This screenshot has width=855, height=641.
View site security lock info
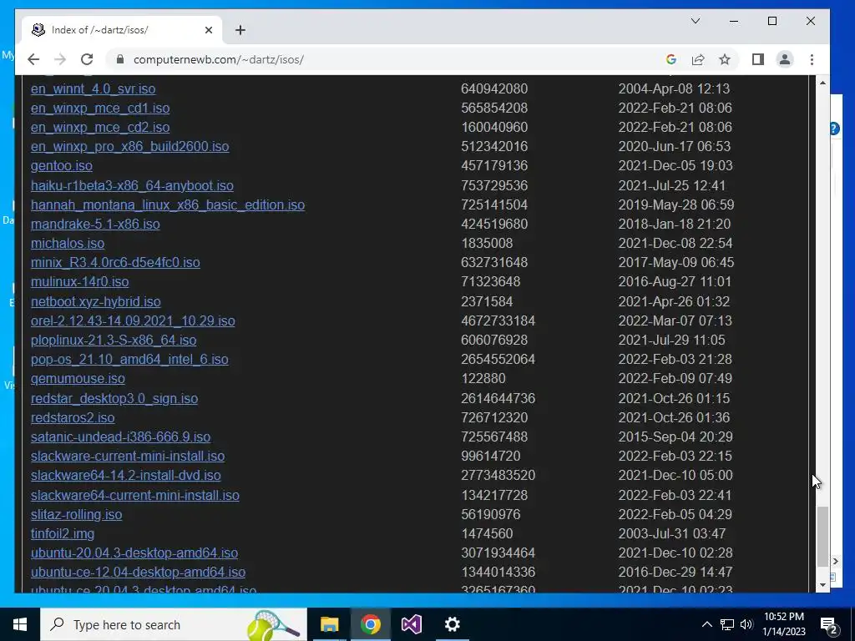click(120, 59)
